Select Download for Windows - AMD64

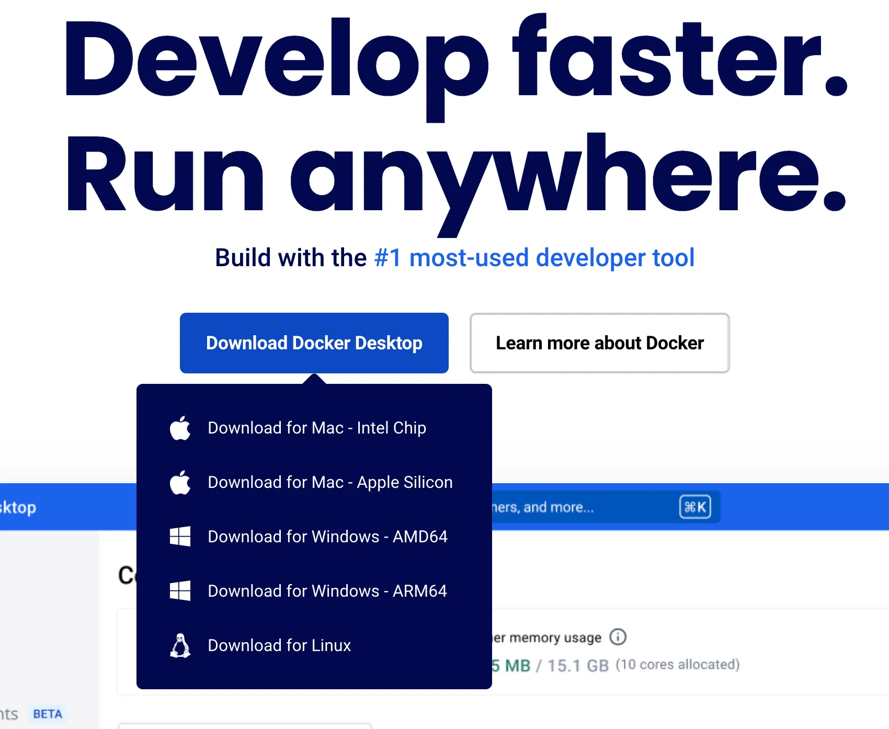click(x=327, y=537)
